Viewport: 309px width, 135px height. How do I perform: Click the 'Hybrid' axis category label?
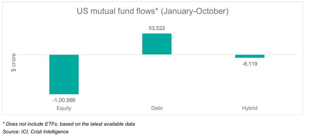[250, 108]
